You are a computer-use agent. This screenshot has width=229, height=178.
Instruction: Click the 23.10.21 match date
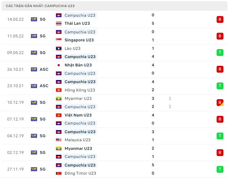point(15,86)
